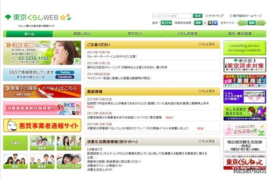Screen dimensions: 271x178
Task: Select the 高齢者 category photo tile
Action: (x=42, y=143)
